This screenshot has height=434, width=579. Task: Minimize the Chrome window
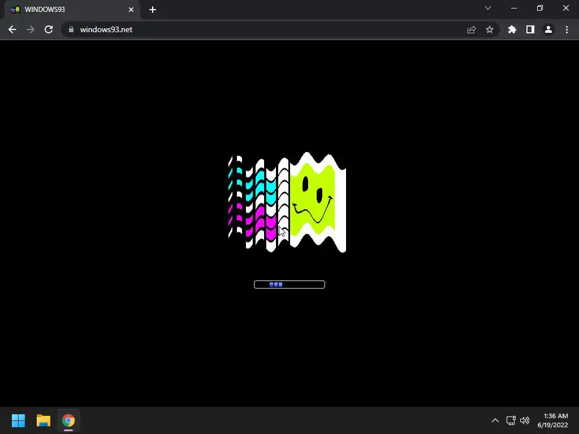[514, 8]
